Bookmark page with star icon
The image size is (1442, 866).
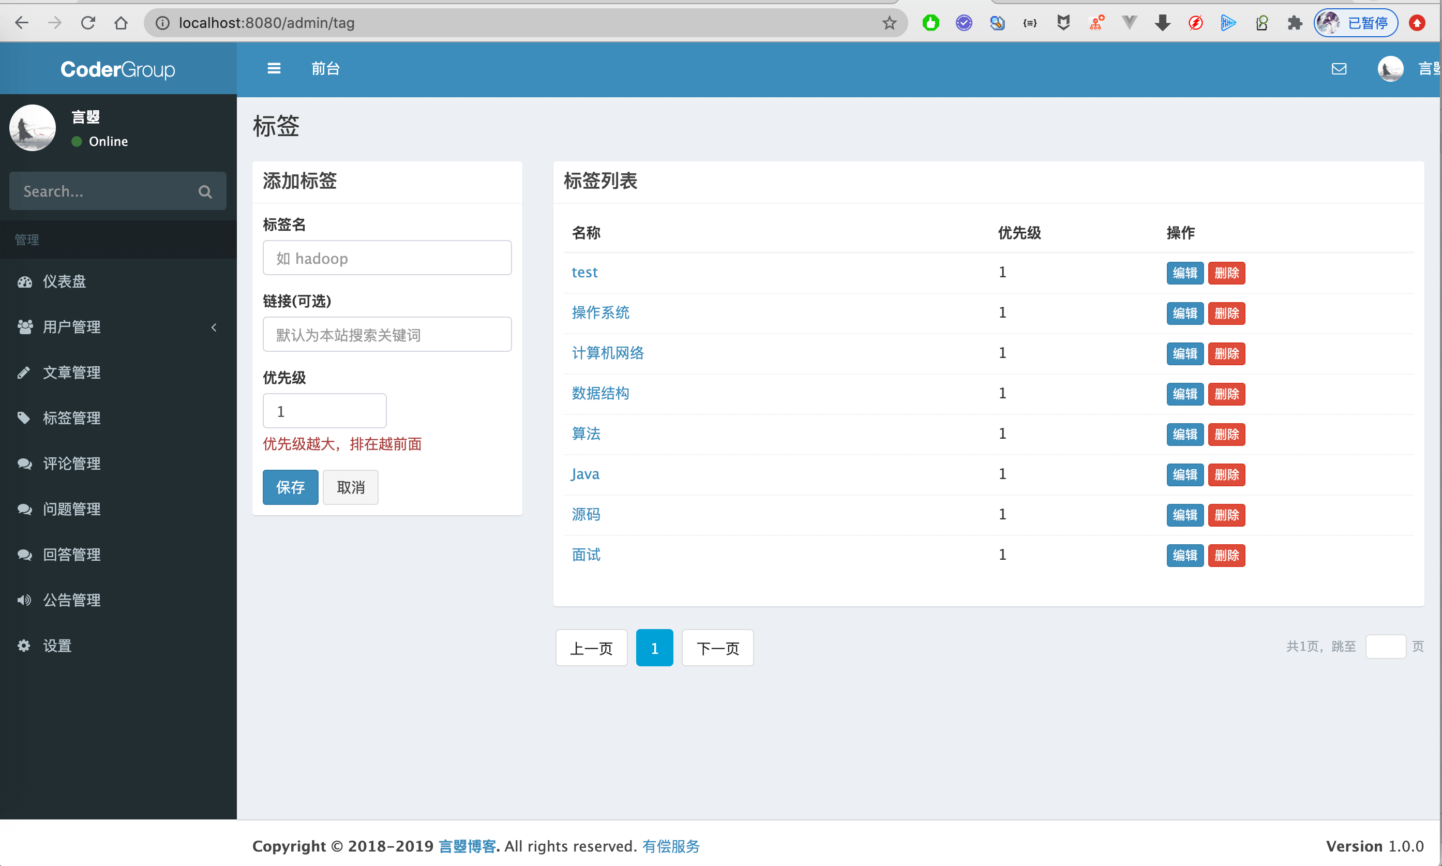(889, 23)
